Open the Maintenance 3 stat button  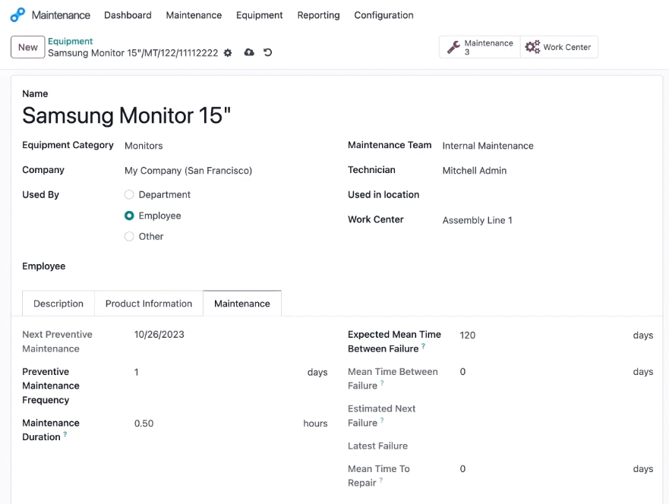point(480,47)
